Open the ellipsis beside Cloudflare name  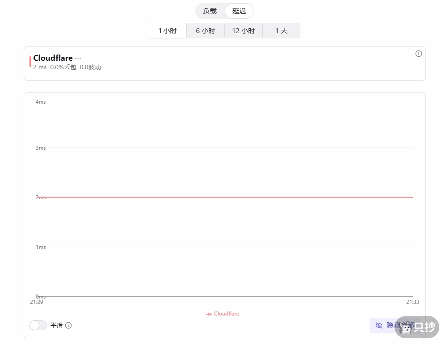[x=78, y=58]
